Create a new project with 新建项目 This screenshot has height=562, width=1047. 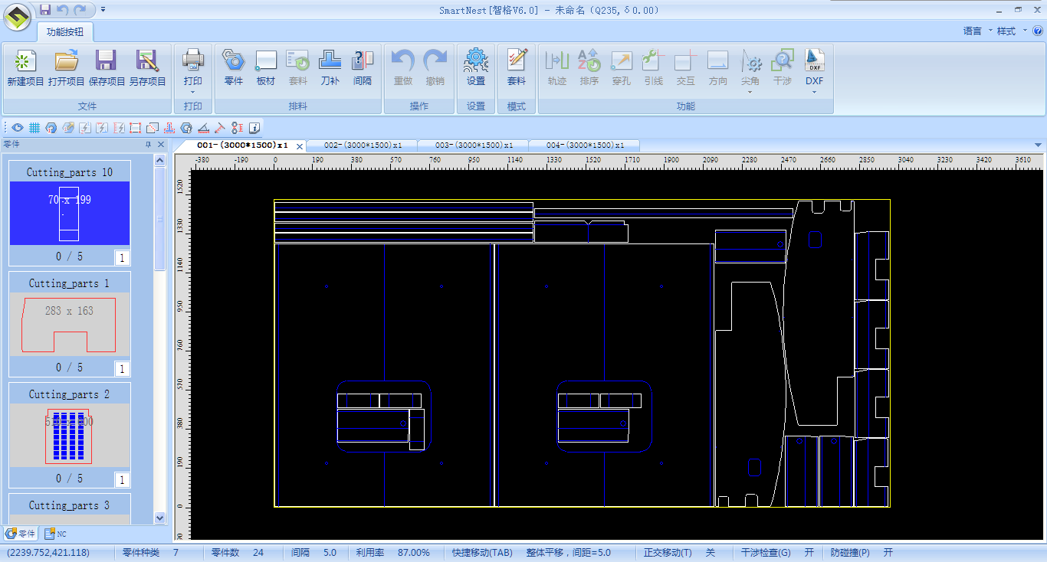pyautogui.click(x=25, y=68)
